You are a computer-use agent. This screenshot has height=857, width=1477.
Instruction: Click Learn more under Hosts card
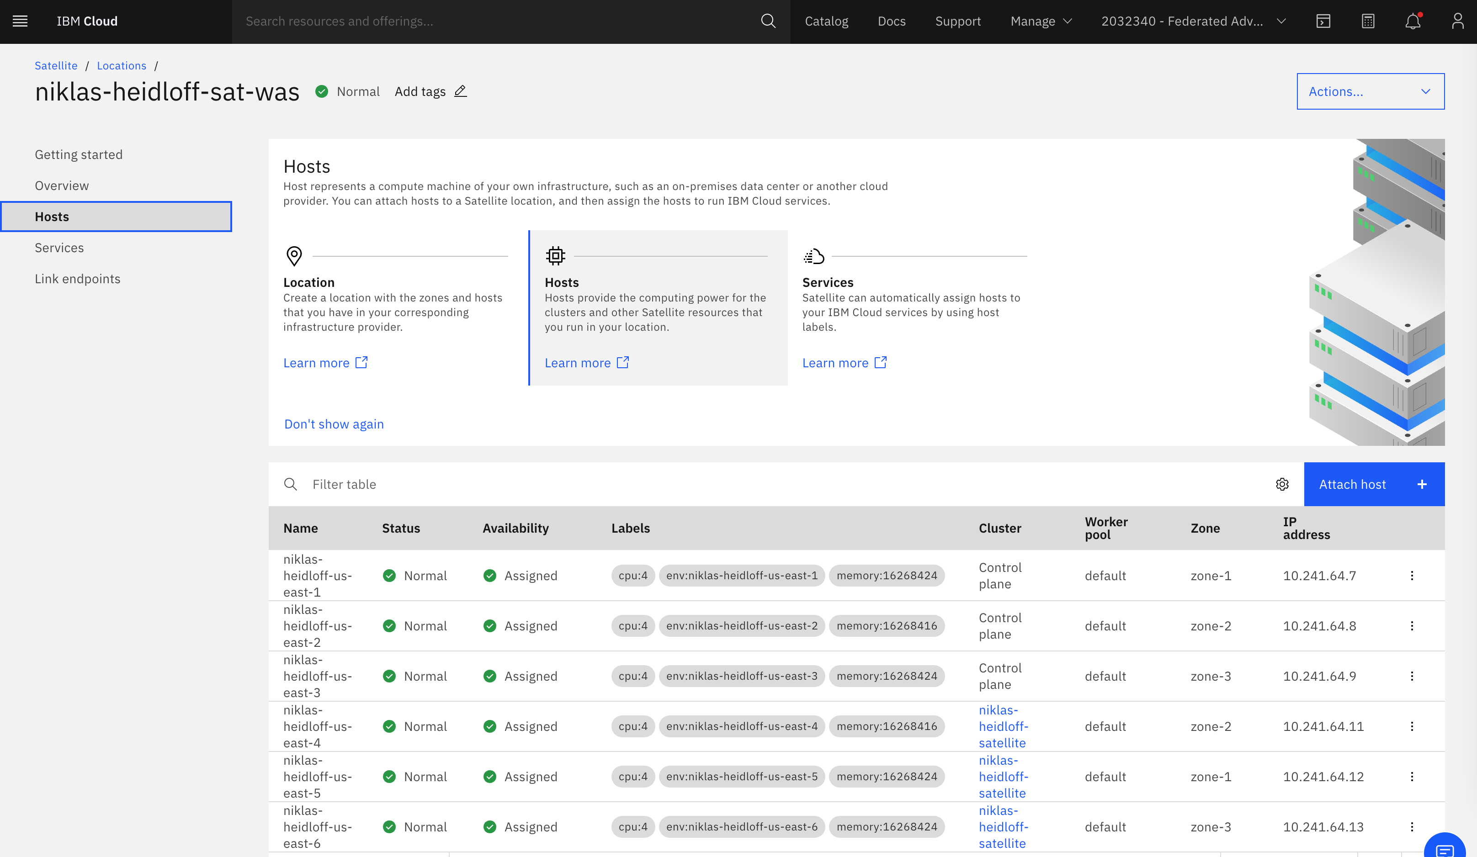587,363
